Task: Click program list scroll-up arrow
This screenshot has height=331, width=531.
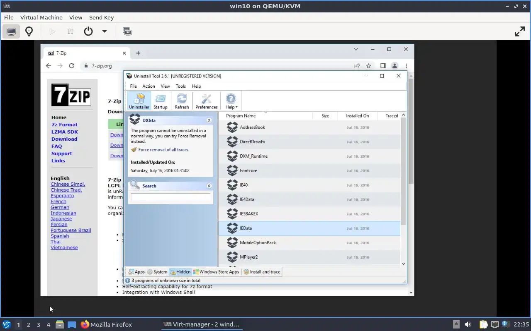Action: [x=404, y=115]
